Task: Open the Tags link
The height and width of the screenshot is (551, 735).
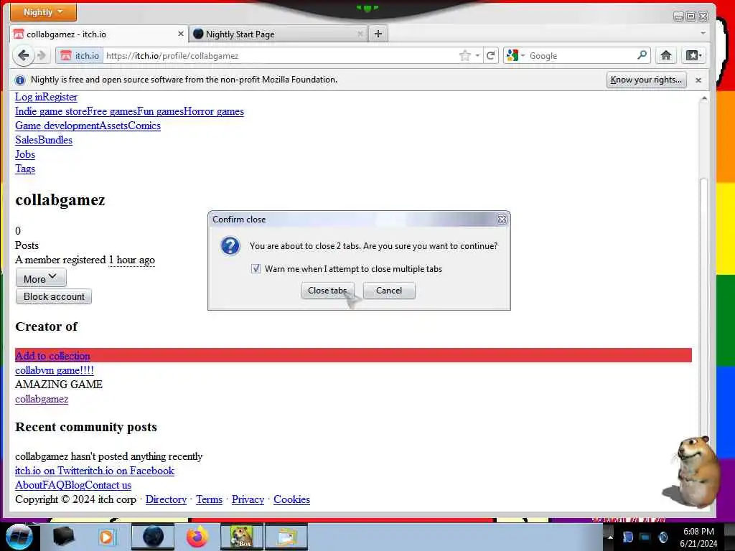Action: (25, 169)
